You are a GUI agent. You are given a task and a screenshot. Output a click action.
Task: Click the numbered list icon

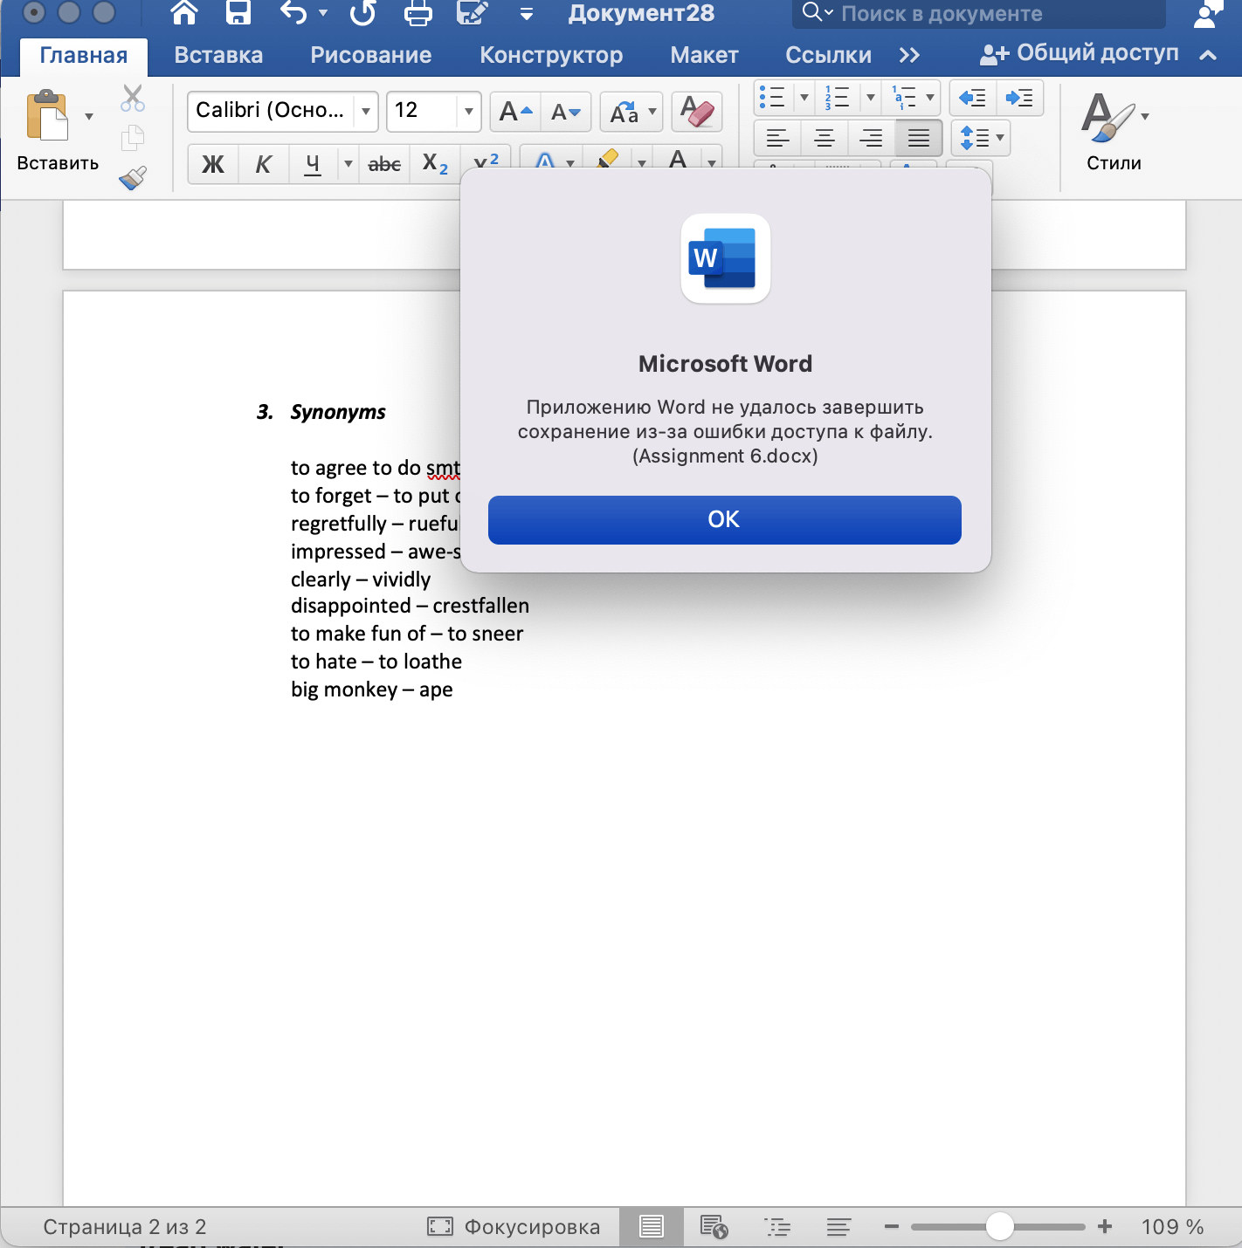coord(838,98)
